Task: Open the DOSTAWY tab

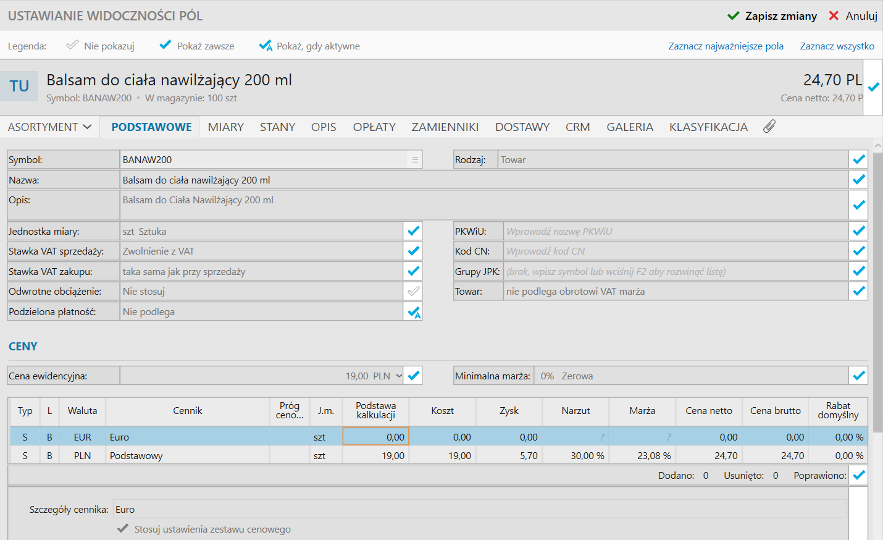Action: pos(522,127)
